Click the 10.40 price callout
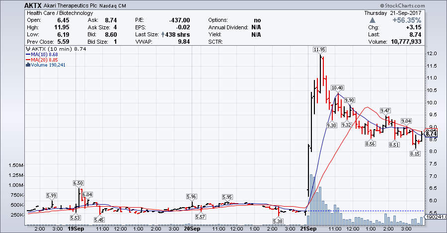 (337, 87)
